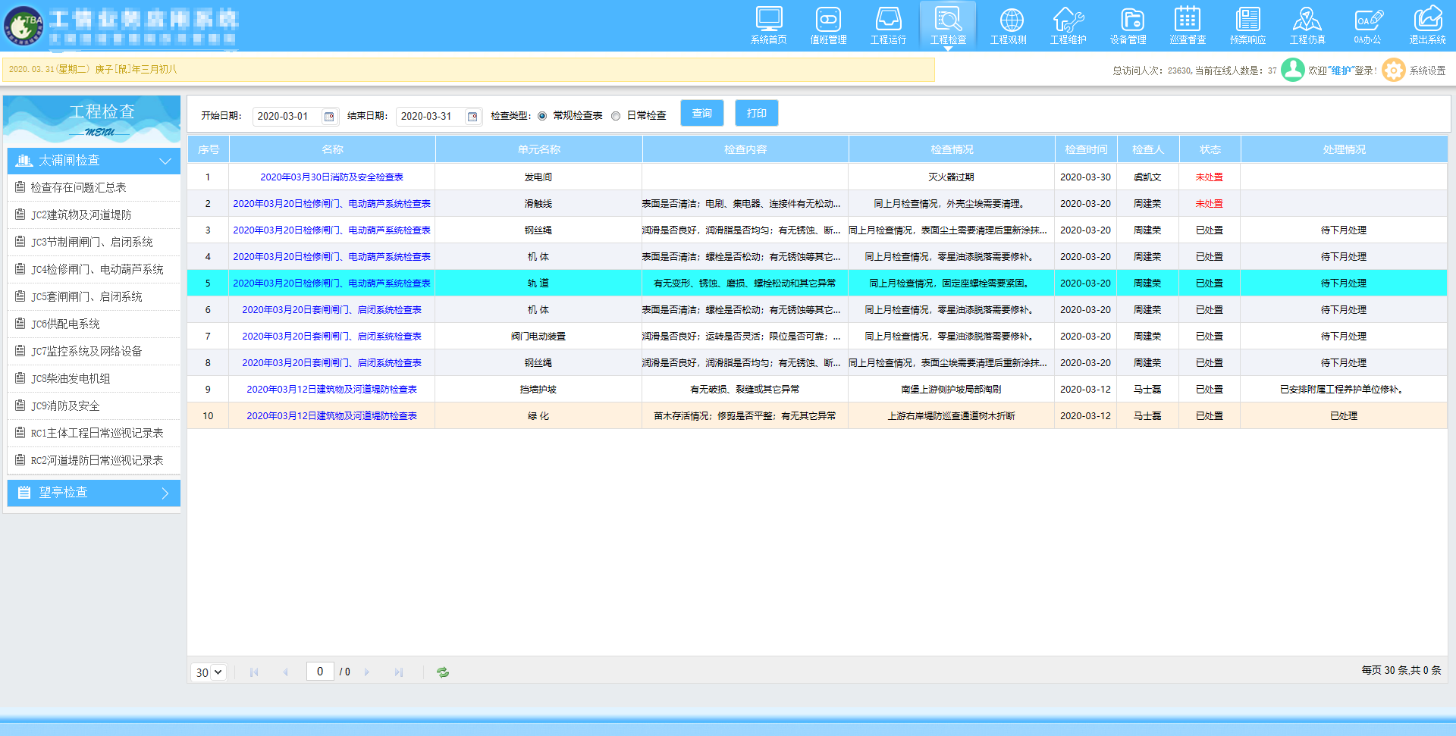Go to previous page in pager
1456x736 pixels.
pyautogui.click(x=285, y=672)
